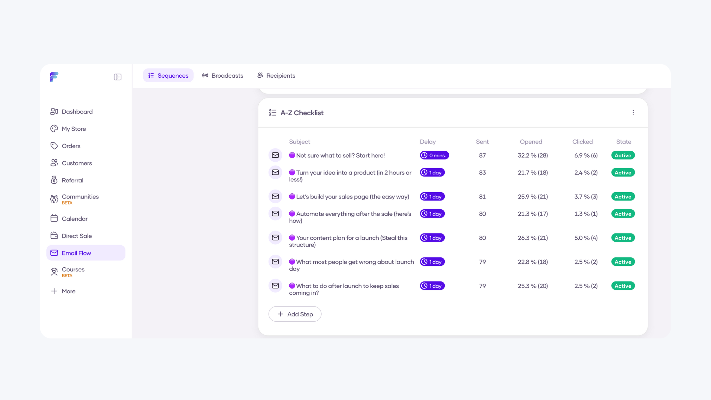This screenshot has width=711, height=400.
Task: Toggle Active badge on 'What to do after launch' step
Action: click(622, 286)
